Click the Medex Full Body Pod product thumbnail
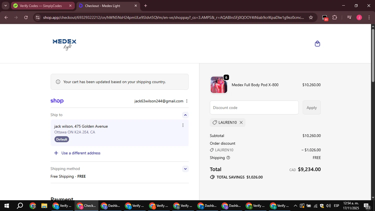This screenshot has height=211, width=375. [x=219, y=85]
